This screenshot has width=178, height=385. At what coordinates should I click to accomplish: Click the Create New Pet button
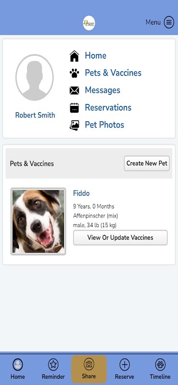pos(147,163)
